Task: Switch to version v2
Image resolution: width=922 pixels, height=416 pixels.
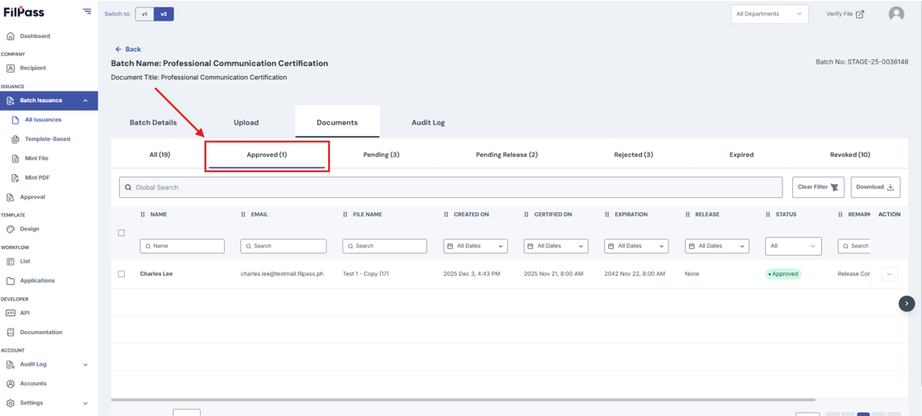Action: pos(164,14)
